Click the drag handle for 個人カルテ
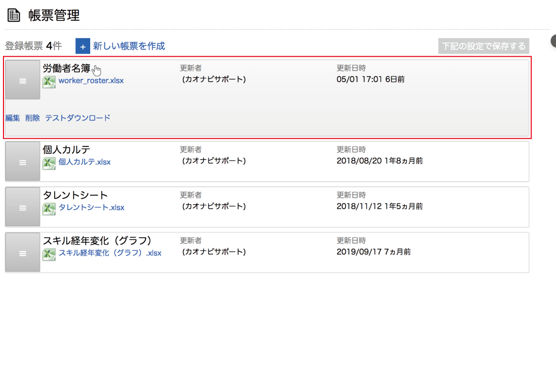This screenshot has width=556, height=365. coord(23,162)
